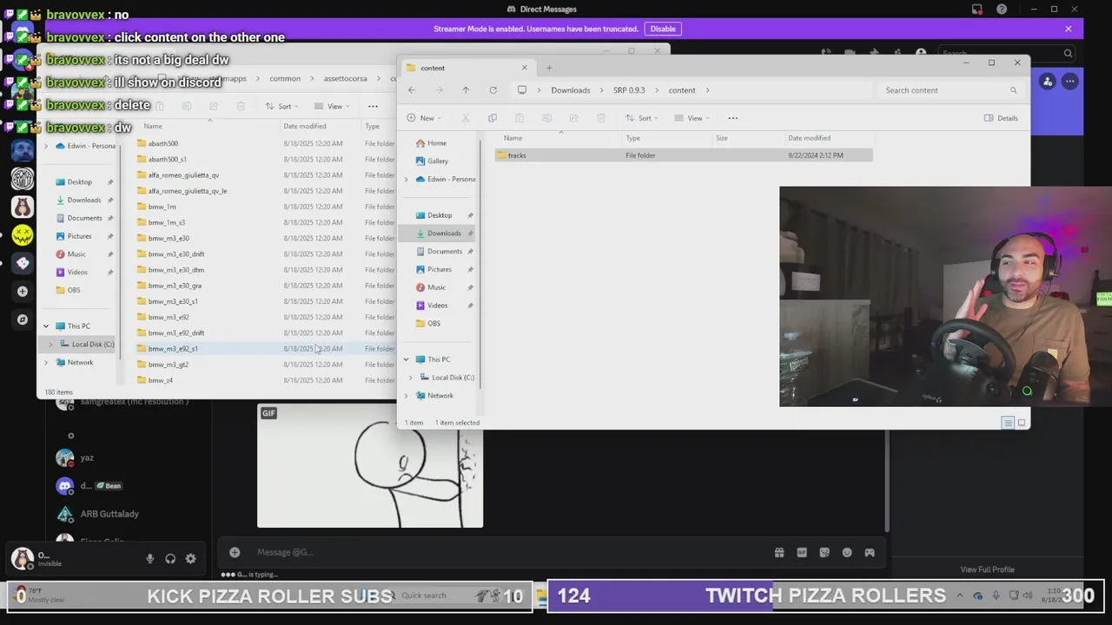The image size is (1112, 625).
Task: Sort by Date modified in content window
Action: coord(809,138)
